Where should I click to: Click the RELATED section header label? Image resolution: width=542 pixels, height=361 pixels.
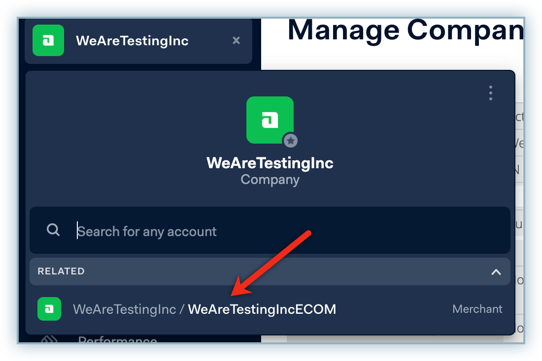click(x=61, y=271)
